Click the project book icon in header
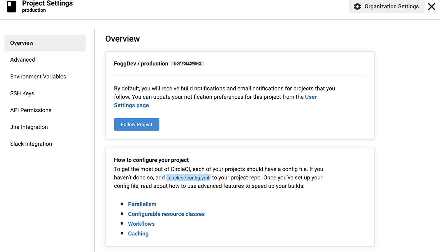The width and height of the screenshot is (440, 252). 12,6
